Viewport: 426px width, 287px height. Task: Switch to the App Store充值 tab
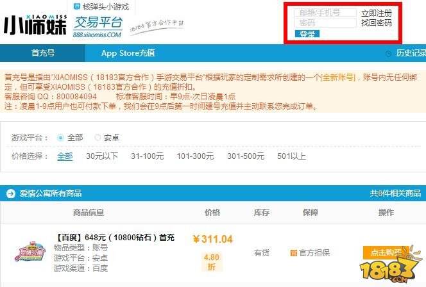tap(128, 53)
